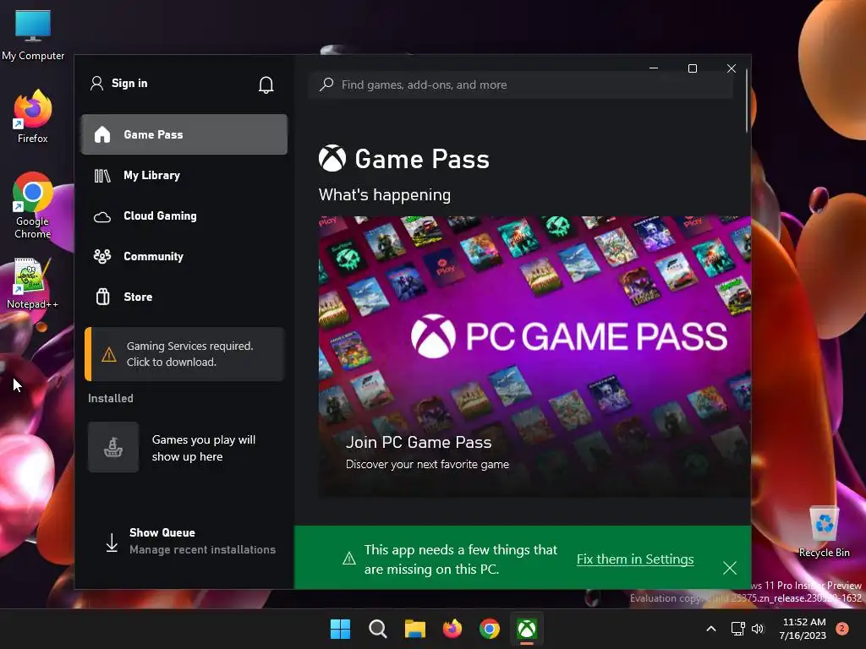Screen dimensions: 866x649
Task: Click Sign in text
Action: (129, 84)
